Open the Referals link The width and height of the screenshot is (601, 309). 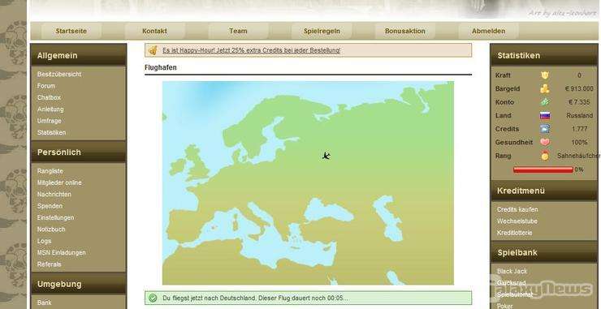(x=49, y=264)
